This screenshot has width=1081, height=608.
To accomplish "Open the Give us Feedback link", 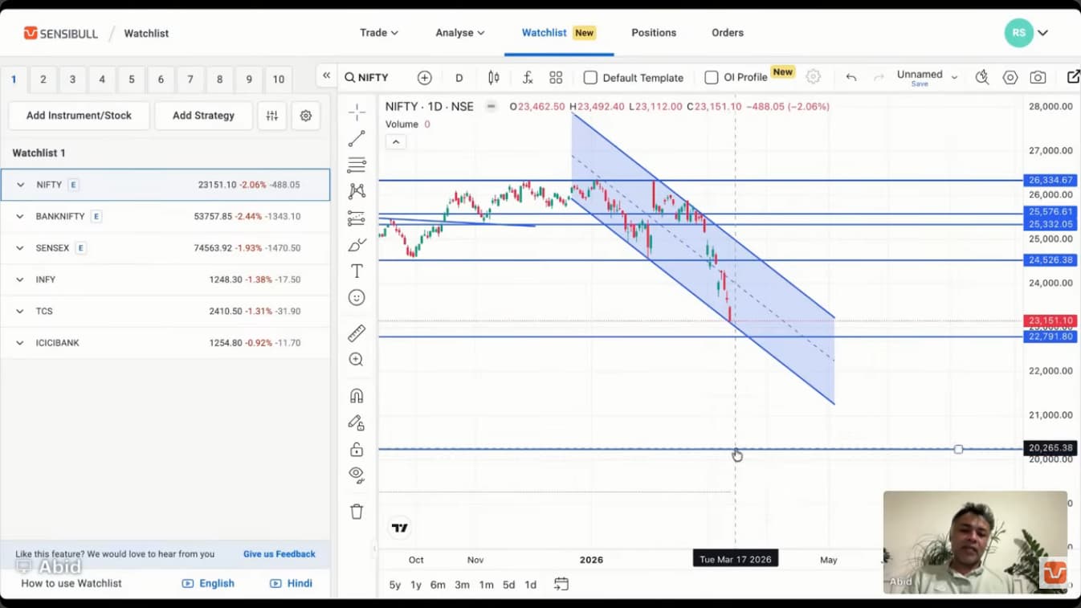I will tap(279, 554).
